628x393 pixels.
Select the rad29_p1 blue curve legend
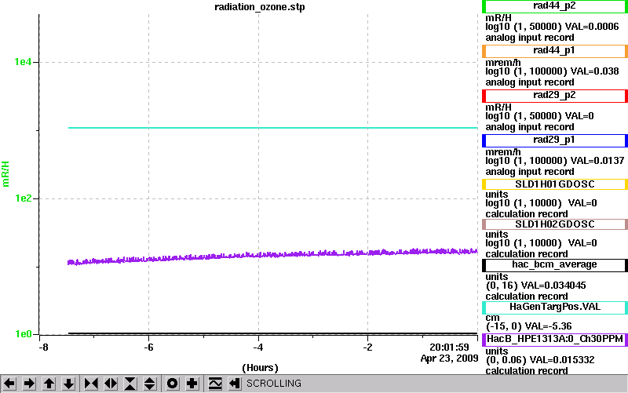(555, 140)
